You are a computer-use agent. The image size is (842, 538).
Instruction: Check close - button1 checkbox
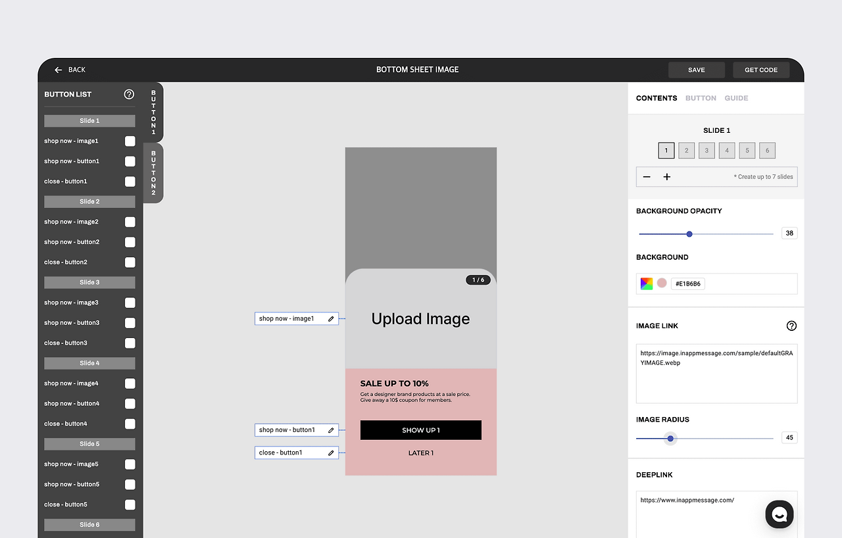point(130,182)
